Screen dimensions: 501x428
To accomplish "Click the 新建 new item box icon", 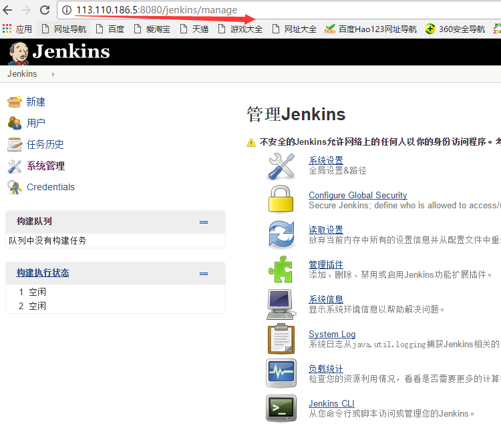I will [15, 101].
